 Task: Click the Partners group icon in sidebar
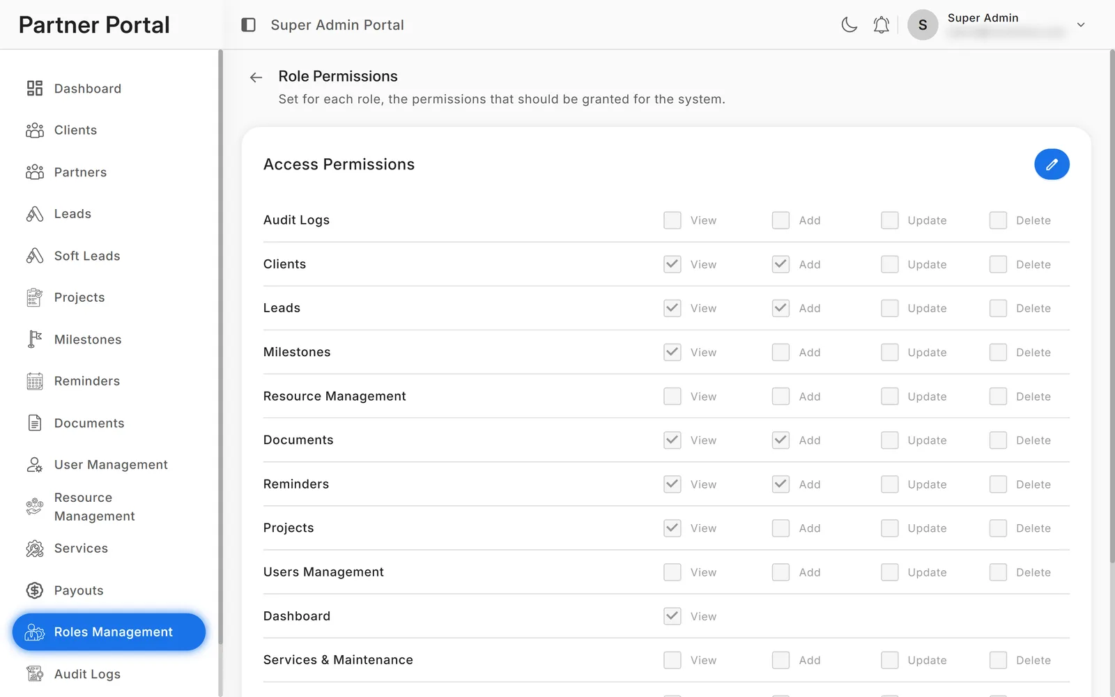35,172
